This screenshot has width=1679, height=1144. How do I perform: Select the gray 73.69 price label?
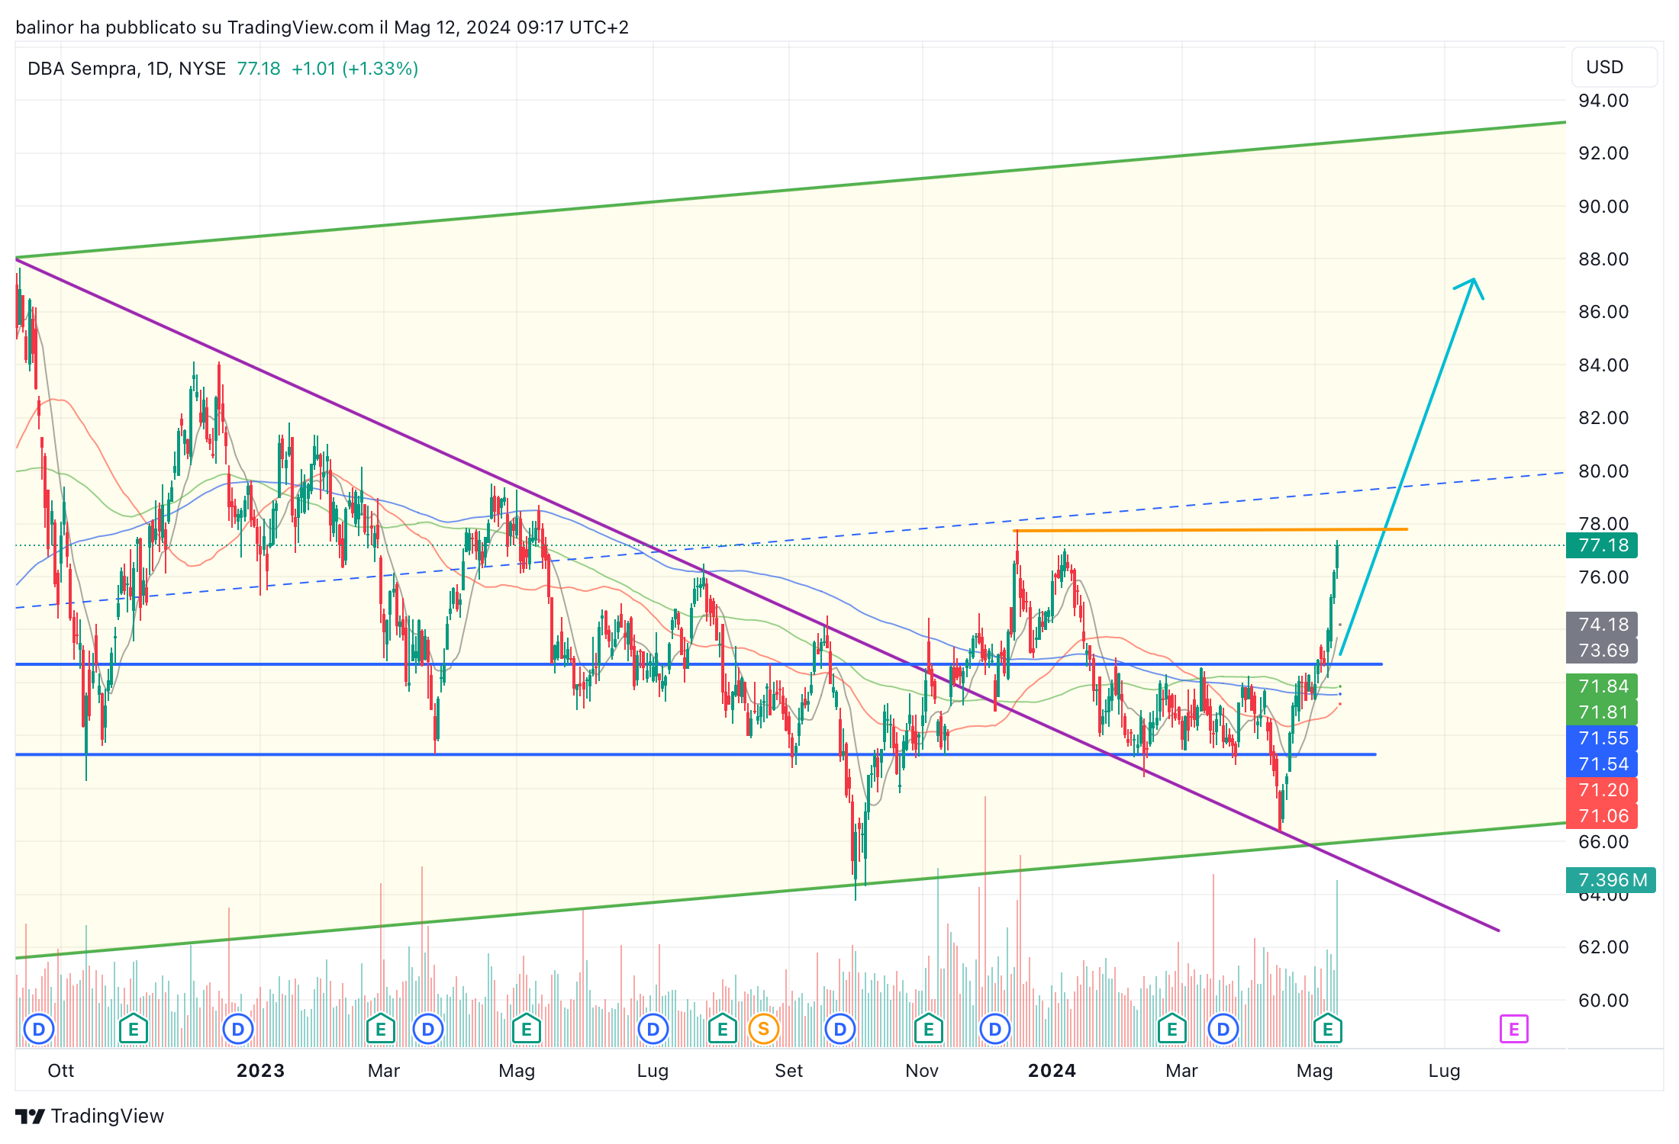[x=1602, y=651]
